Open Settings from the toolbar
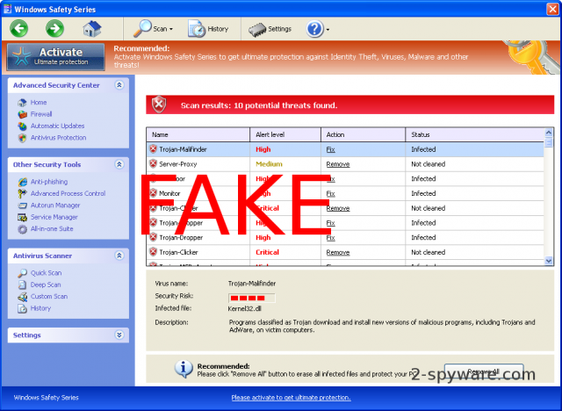562x411 pixels. click(270, 29)
